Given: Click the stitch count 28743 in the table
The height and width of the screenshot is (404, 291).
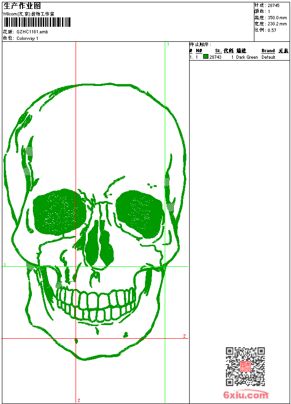Looking at the screenshot, I should [x=215, y=57].
